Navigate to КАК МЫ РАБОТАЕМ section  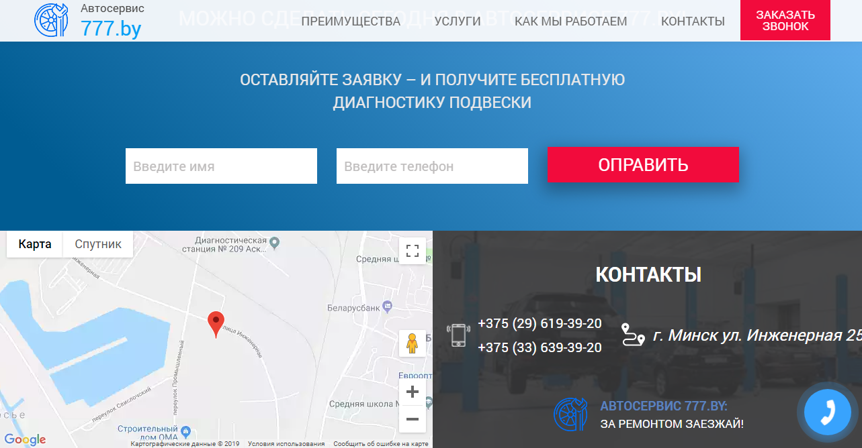[571, 21]
